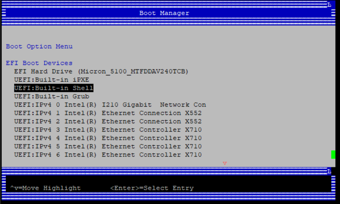Choose UEFI:Built-in iPXE boot option
The width and height of the screenshot is (340, 204).
point(51,80)
